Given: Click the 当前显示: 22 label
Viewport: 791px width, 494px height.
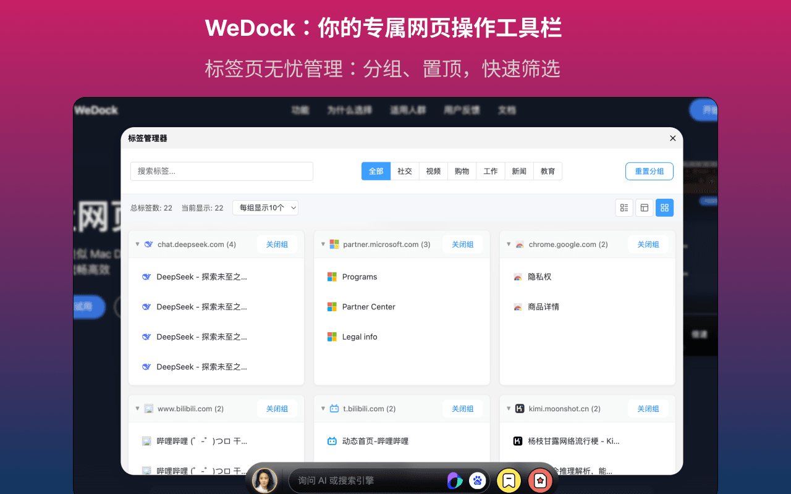Looking at the screenshot, I should pos(202,208).
